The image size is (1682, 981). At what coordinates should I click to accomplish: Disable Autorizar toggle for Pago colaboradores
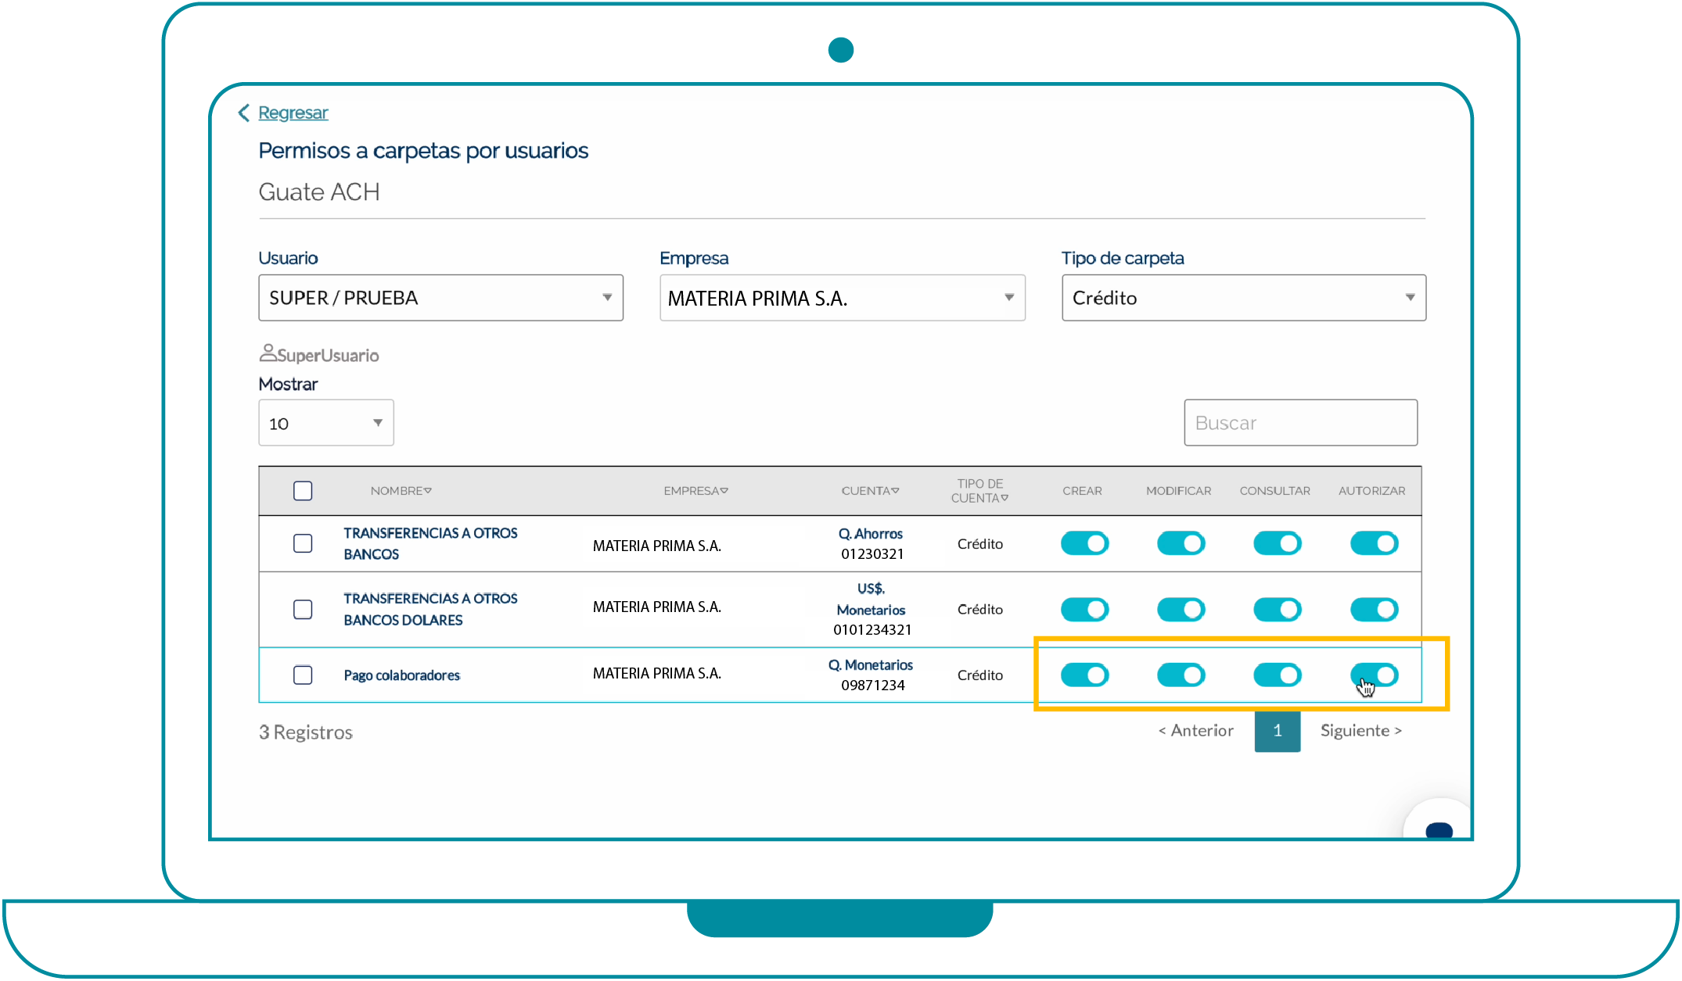point(1374,675)
